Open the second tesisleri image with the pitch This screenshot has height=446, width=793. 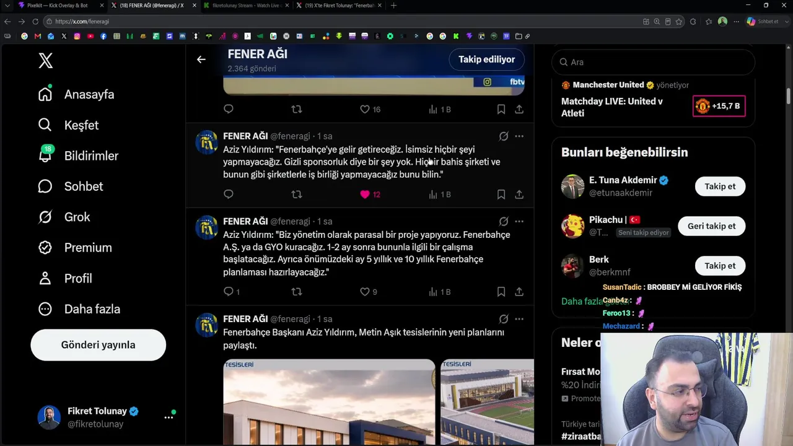pos(487,402)
